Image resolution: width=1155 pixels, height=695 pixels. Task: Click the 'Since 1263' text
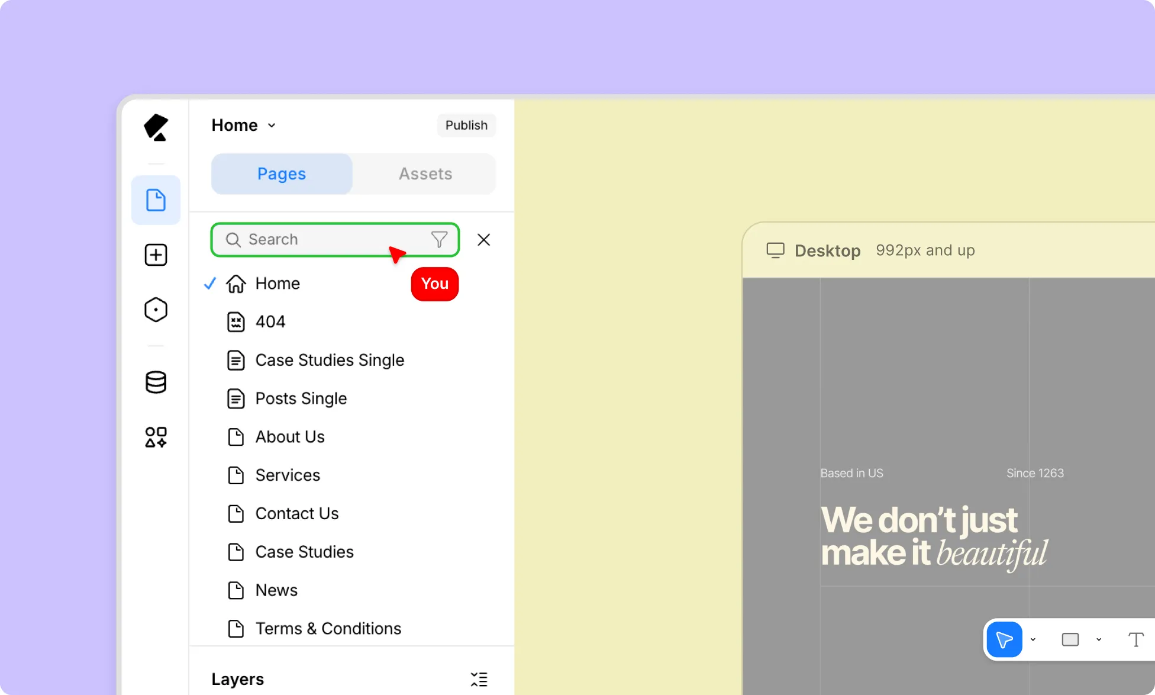pyautogui.click(x=1035, y=474)
